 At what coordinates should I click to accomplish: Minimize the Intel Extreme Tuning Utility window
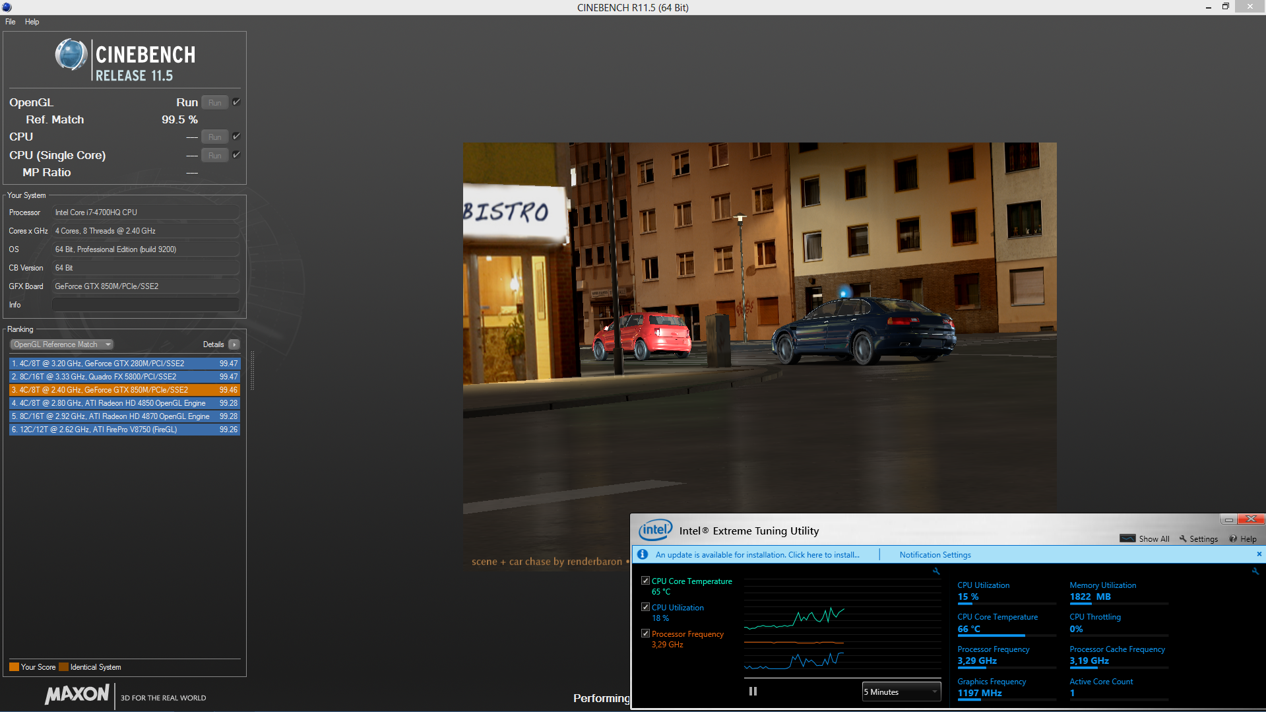1228,519
